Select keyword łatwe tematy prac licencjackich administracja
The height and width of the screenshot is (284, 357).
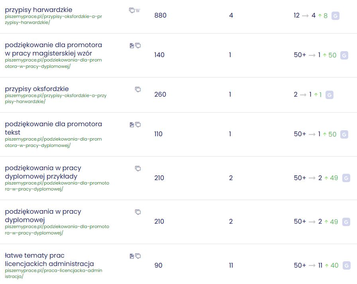click(x=49, y=260)
